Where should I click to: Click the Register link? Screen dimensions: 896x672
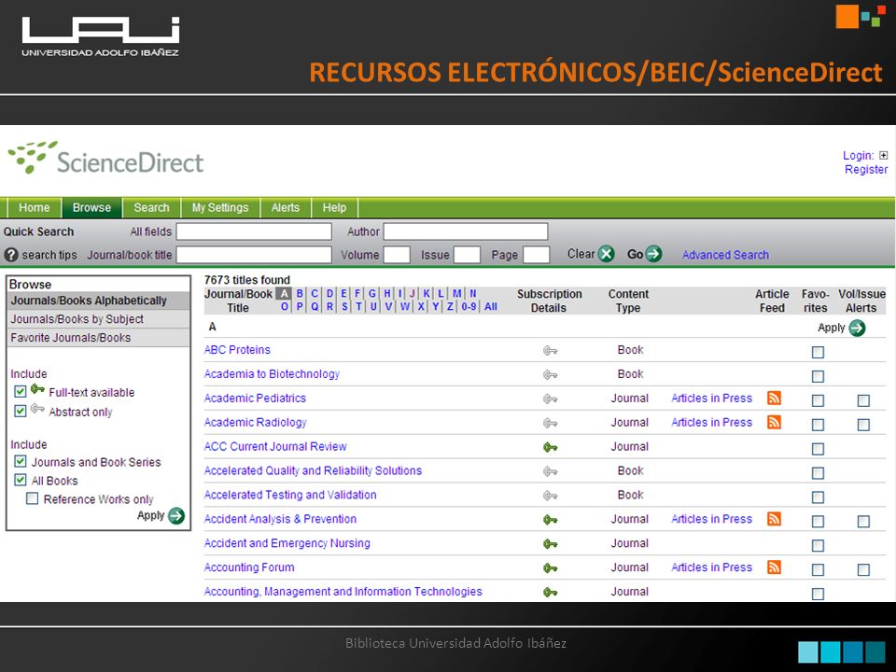pos(866,170)
